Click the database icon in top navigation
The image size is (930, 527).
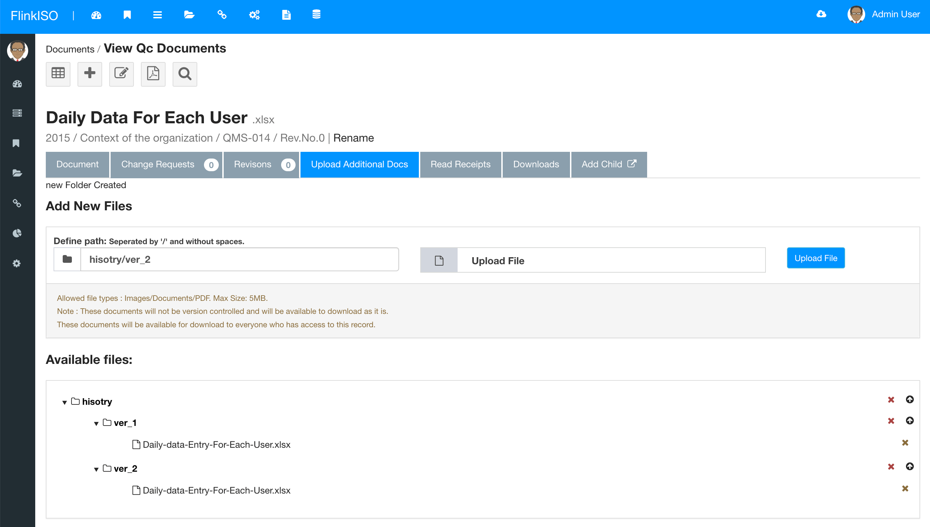coord(316,14)
